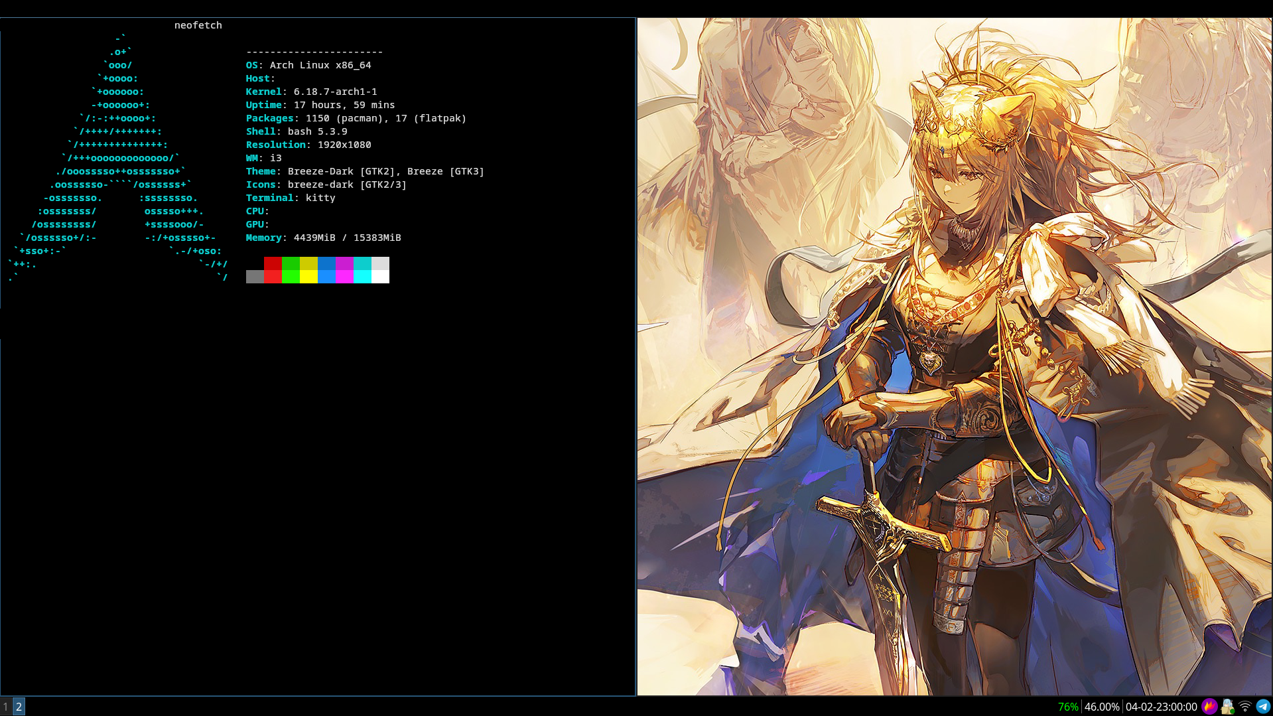Click the anime-girl-in-box tray icon
This screenshot has height=716, width=1273.
1227,707
